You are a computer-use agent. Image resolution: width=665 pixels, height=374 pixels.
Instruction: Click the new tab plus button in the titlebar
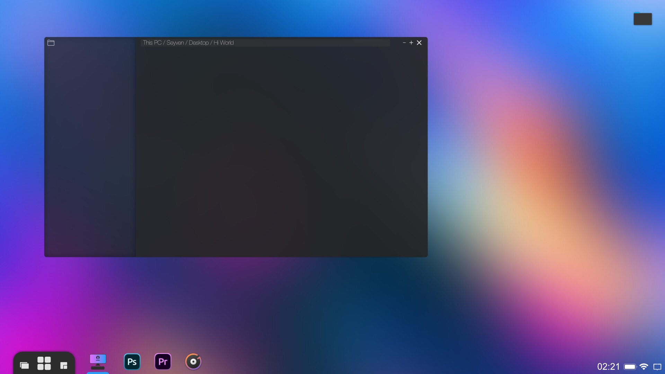point(411,43)
